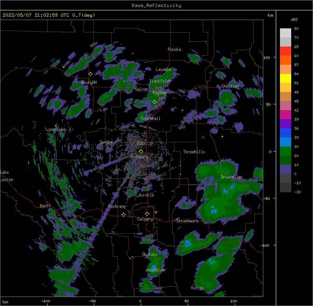The width and height of the screenshot is (313, 306).
Task: Click the Lake Louise label
Action: 7,176
